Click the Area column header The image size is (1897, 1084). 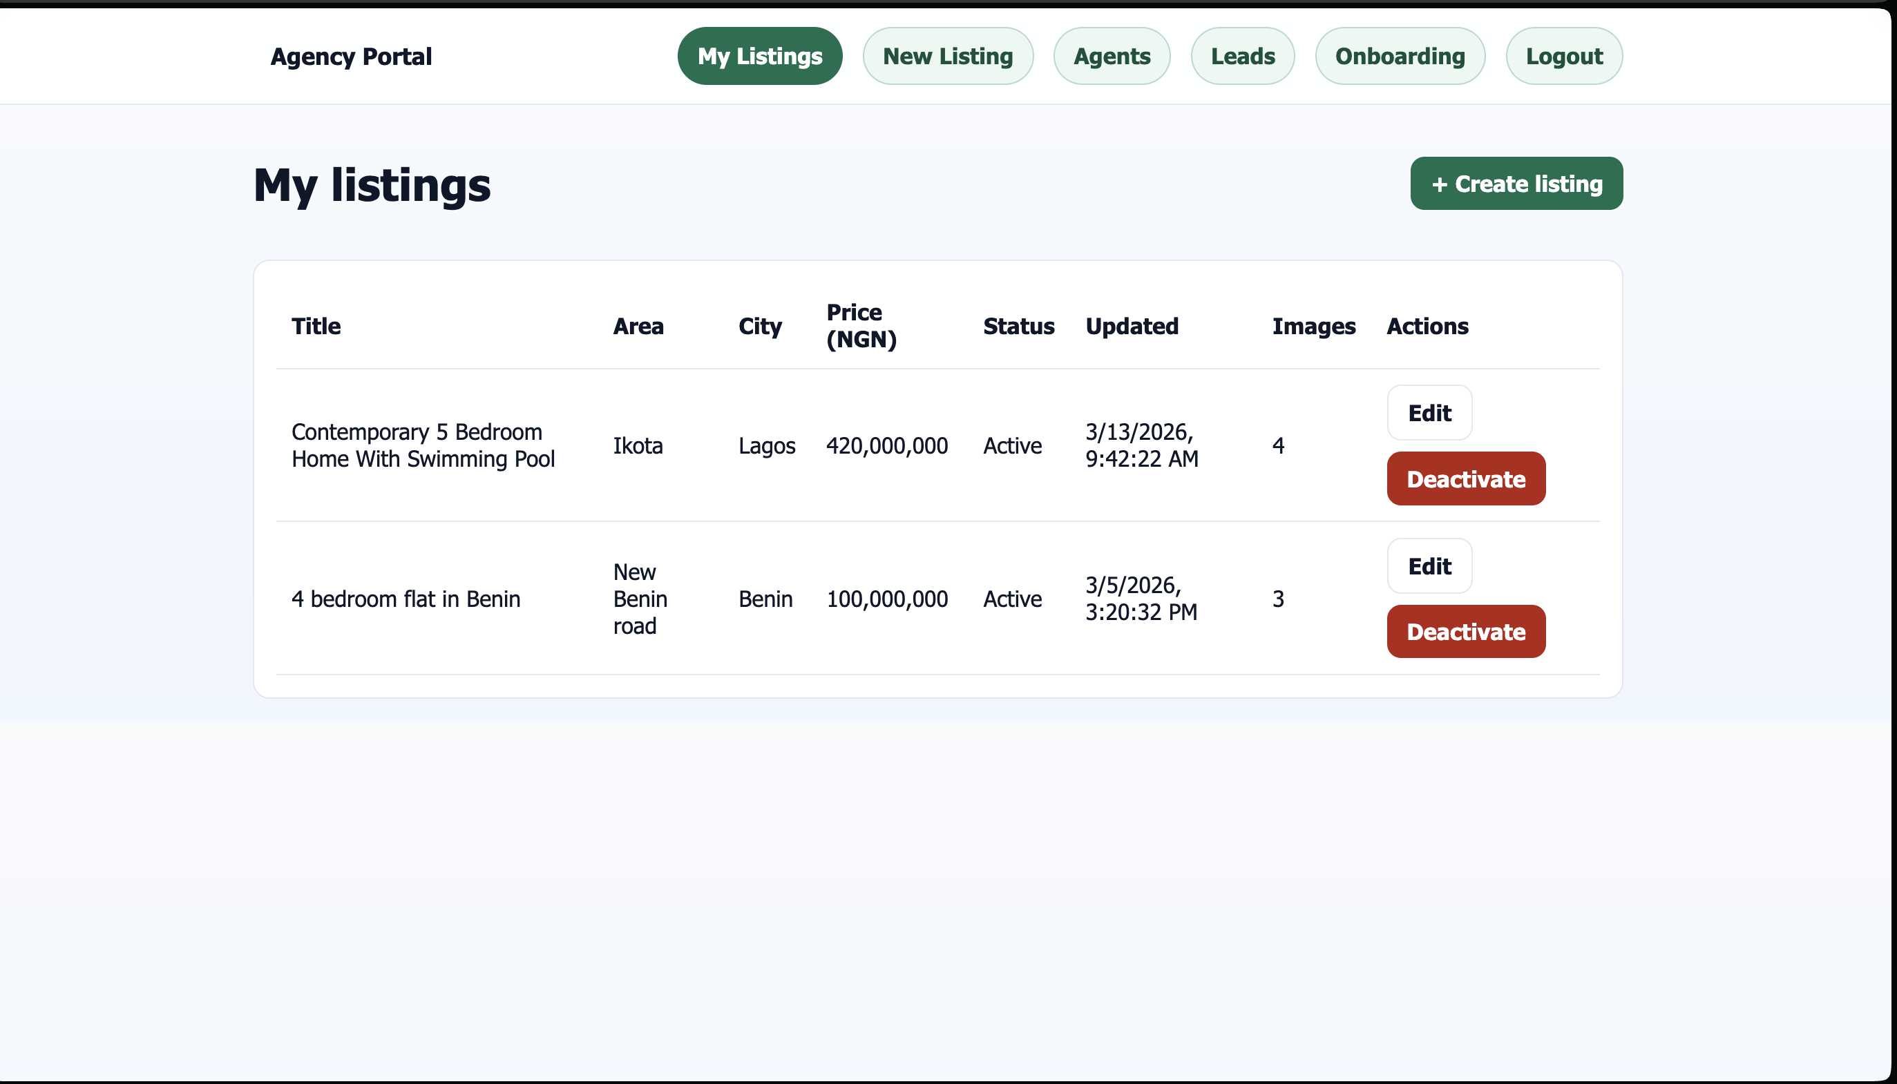(638, 326)
